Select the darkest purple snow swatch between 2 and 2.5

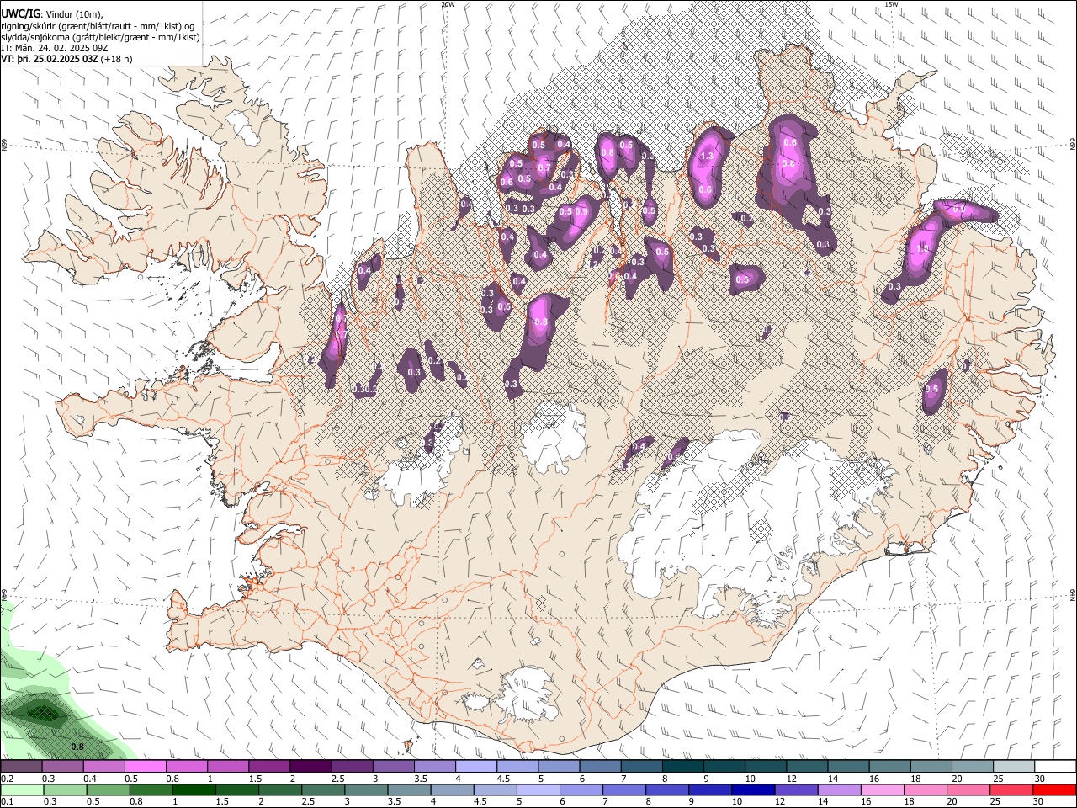[310, 766]
